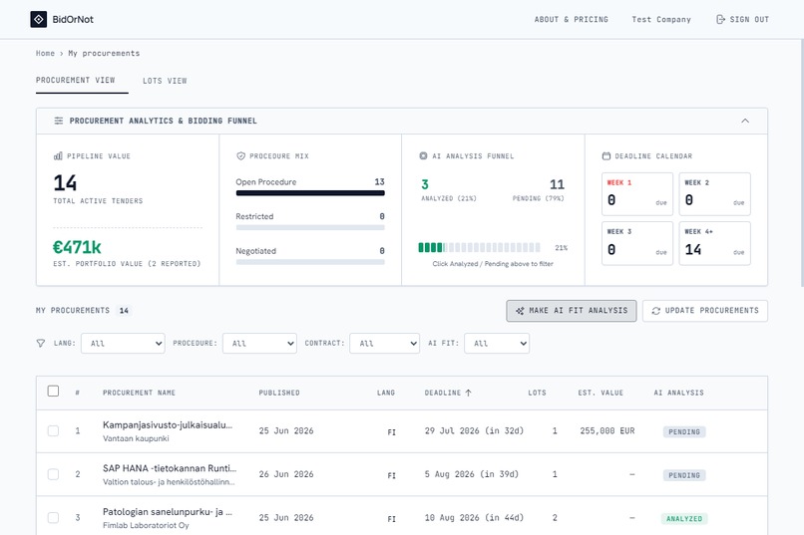Image resolution: width=804 pixels, height=535 pixels.
Task: Click the analytics panel sliders icon
Action: [x=59, y=121]
